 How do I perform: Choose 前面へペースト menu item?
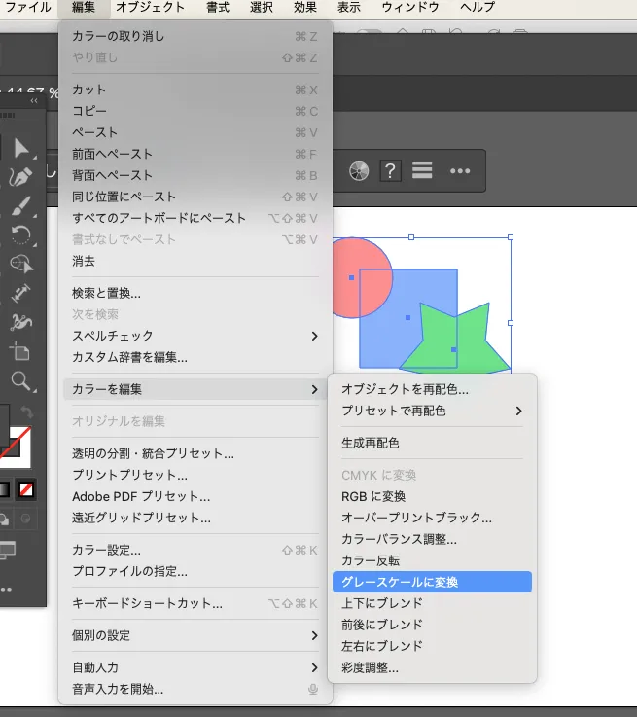tap(195, 154)
